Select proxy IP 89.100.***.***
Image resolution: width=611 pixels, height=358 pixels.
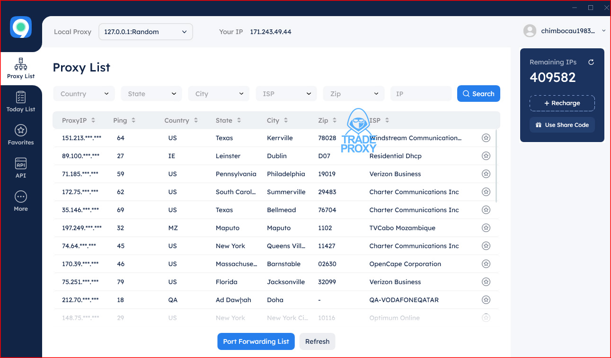(x=80, y=156)
